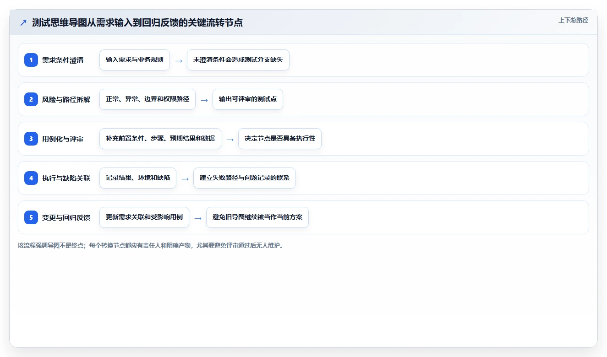Select step number 3 badge
The image size is (607, 357).
click(31, 139)
